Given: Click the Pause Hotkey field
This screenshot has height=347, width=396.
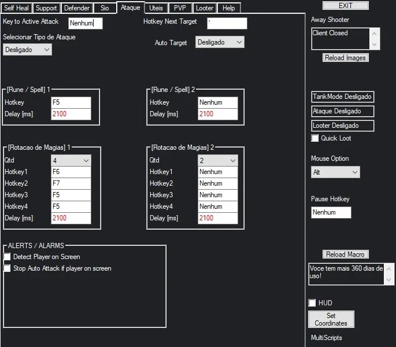Looking at the screenshot, I should pyautogui.click(x=331, y=212).
